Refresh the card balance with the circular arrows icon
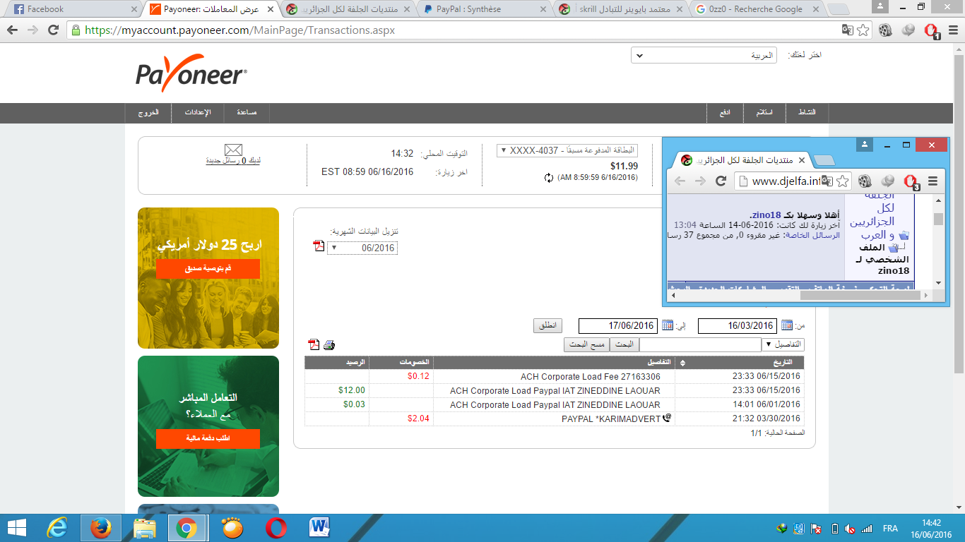The height and width of the screenshot is (542, 965). click(549, 178)
